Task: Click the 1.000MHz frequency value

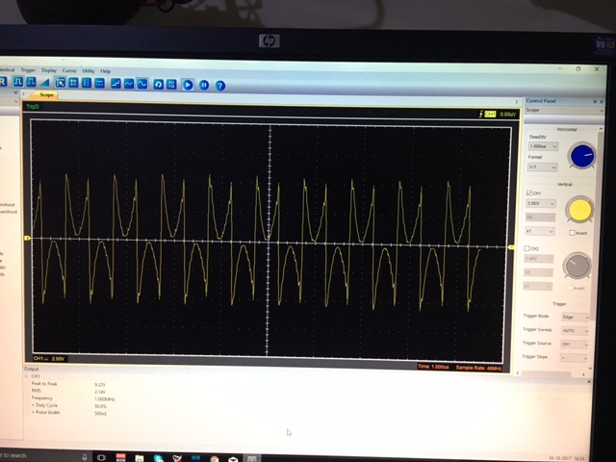Action: pyautogui.click(x=105, y=399)
